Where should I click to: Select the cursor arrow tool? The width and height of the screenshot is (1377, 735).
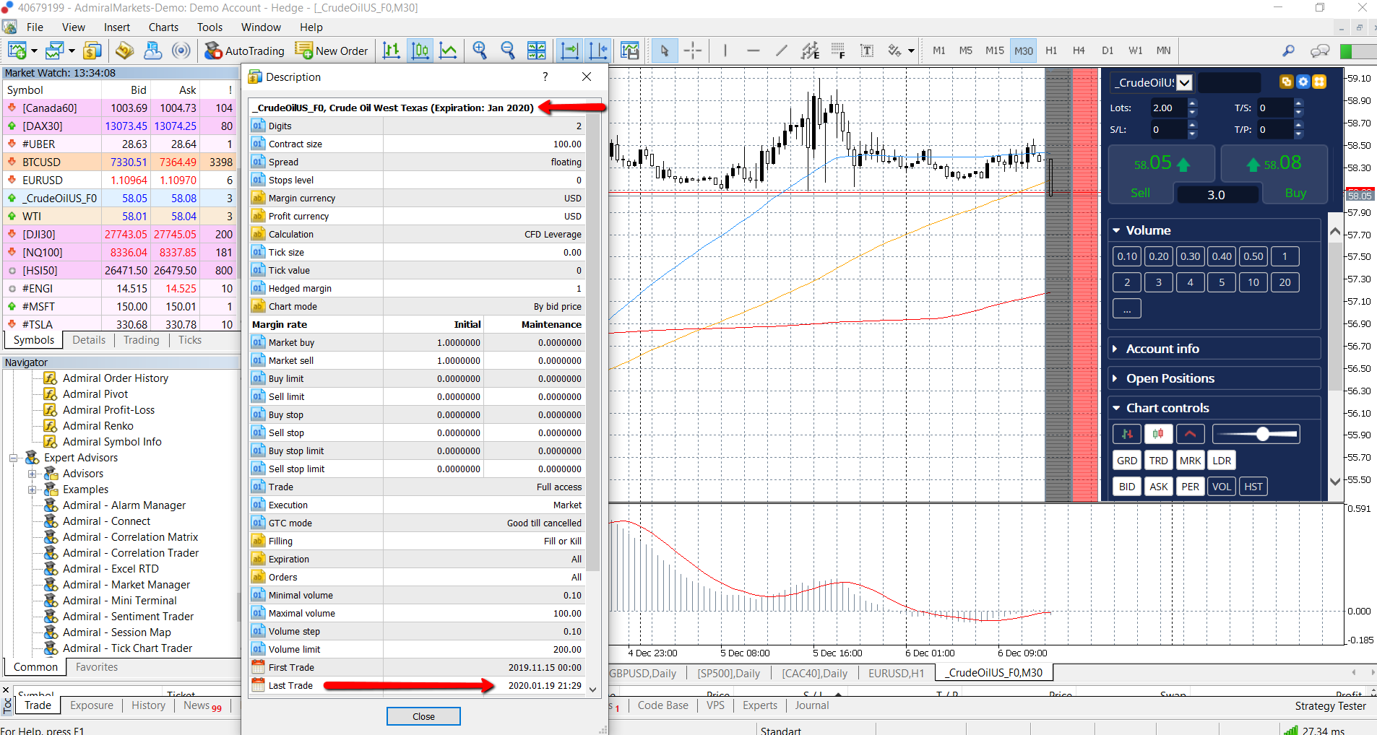tap(665, 51)
